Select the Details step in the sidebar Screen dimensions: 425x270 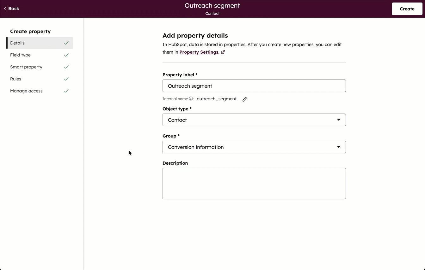coord(17,43)
